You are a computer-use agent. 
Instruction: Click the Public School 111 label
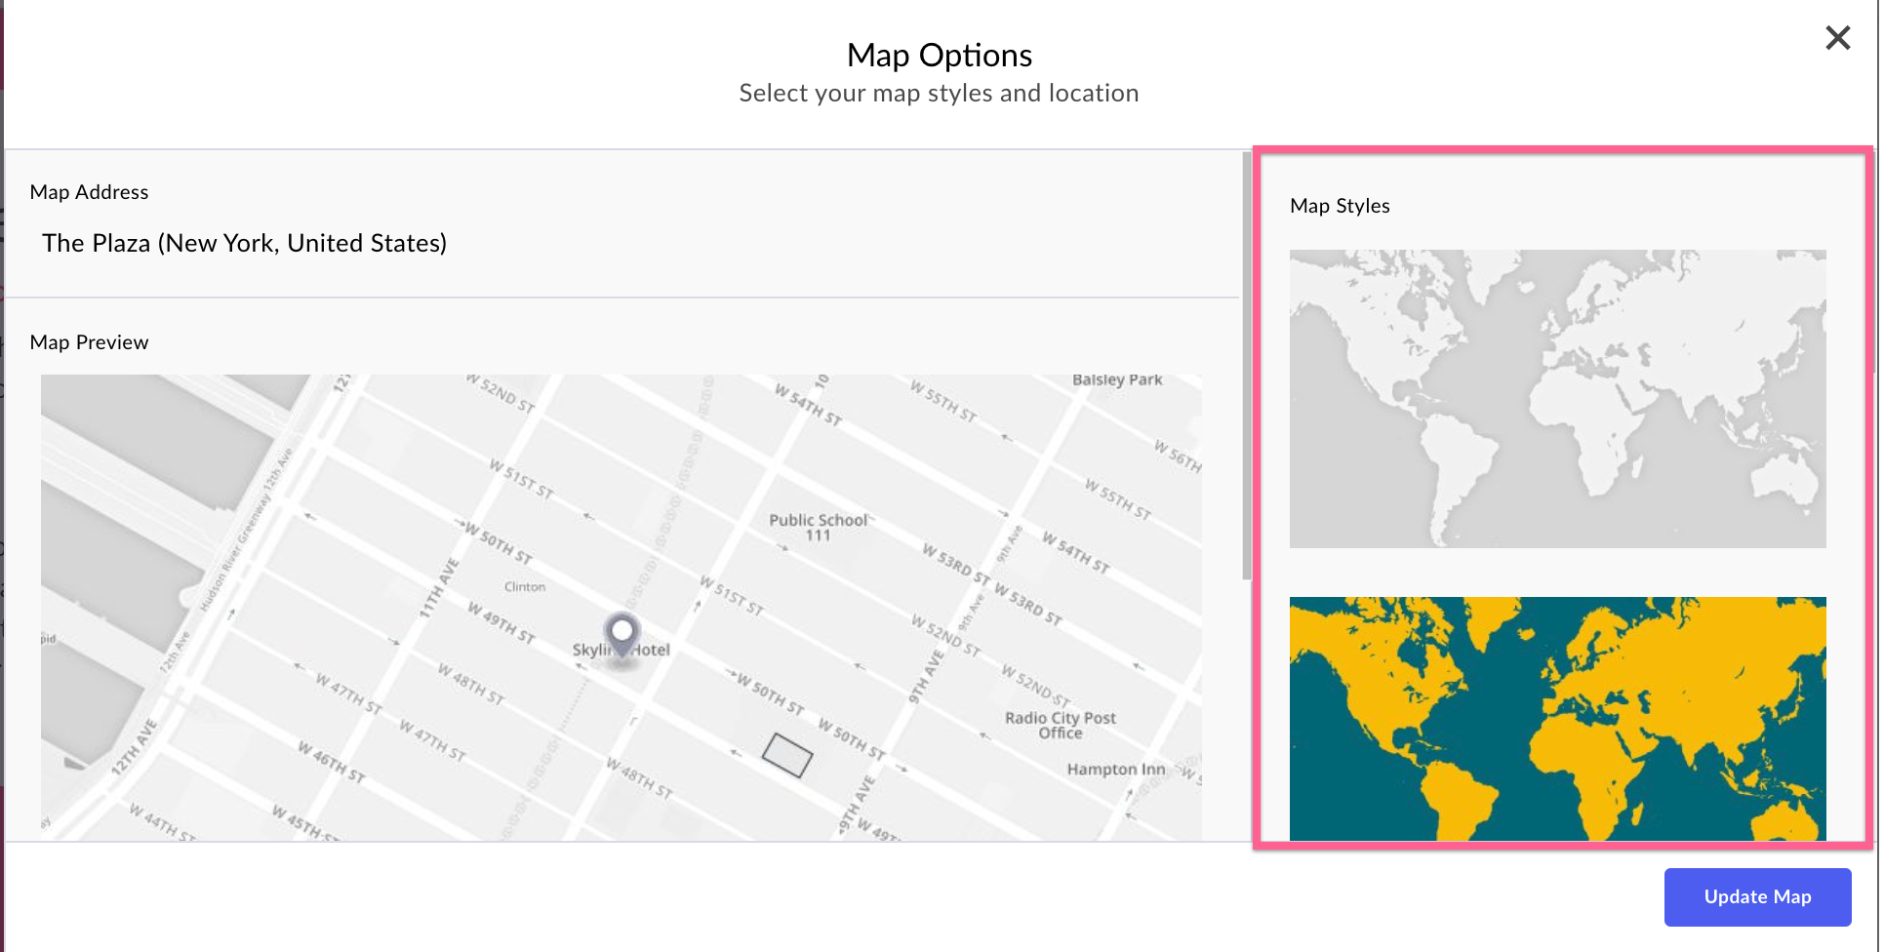point(818,527)
